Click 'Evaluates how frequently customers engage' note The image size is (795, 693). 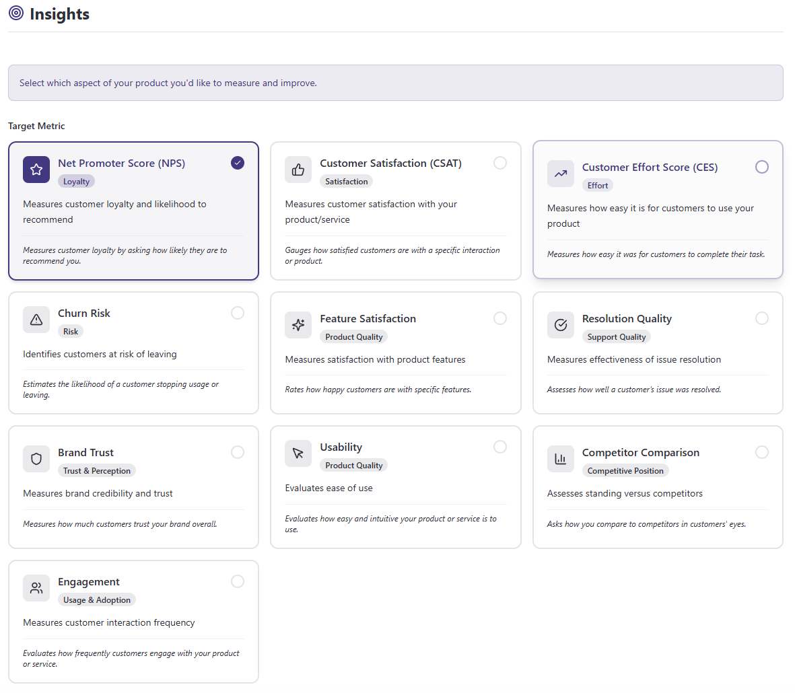[131, 659]
